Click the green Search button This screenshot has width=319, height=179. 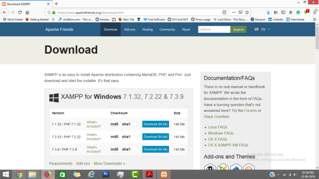tap(238, 29)
